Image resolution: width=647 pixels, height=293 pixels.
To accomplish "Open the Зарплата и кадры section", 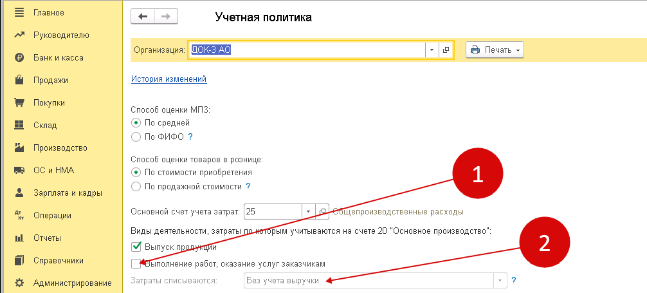I will tap(68, 193).
